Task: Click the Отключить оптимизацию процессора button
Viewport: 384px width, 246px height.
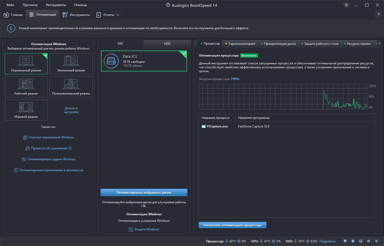Action: click(x=233, y=225)
